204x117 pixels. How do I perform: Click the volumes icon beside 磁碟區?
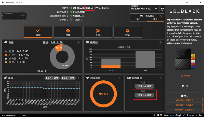(88, 42)
